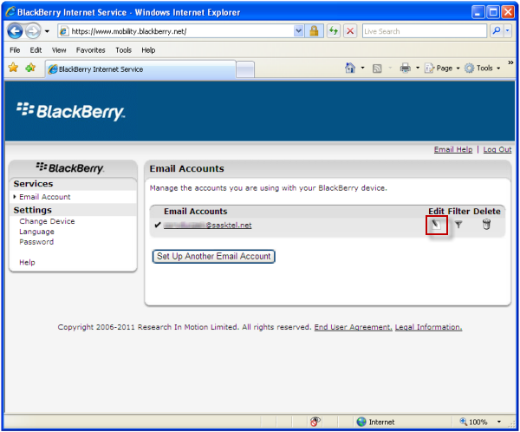Open the Legal Information link
Image resolution: width=520 pixels, height=432 pixels.
tap(428, 327)
